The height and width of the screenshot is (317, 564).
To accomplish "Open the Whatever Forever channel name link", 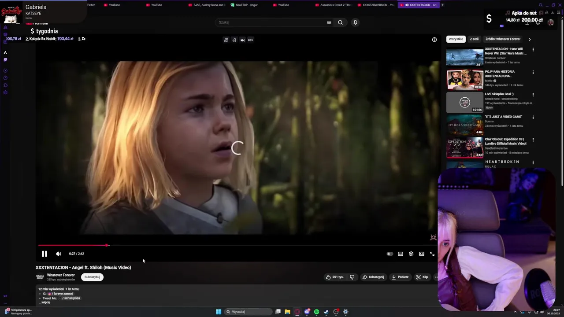I will [61, 275].
